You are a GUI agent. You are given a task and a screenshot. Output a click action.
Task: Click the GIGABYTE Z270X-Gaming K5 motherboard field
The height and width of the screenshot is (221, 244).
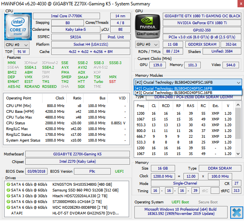tap(77, 154)
